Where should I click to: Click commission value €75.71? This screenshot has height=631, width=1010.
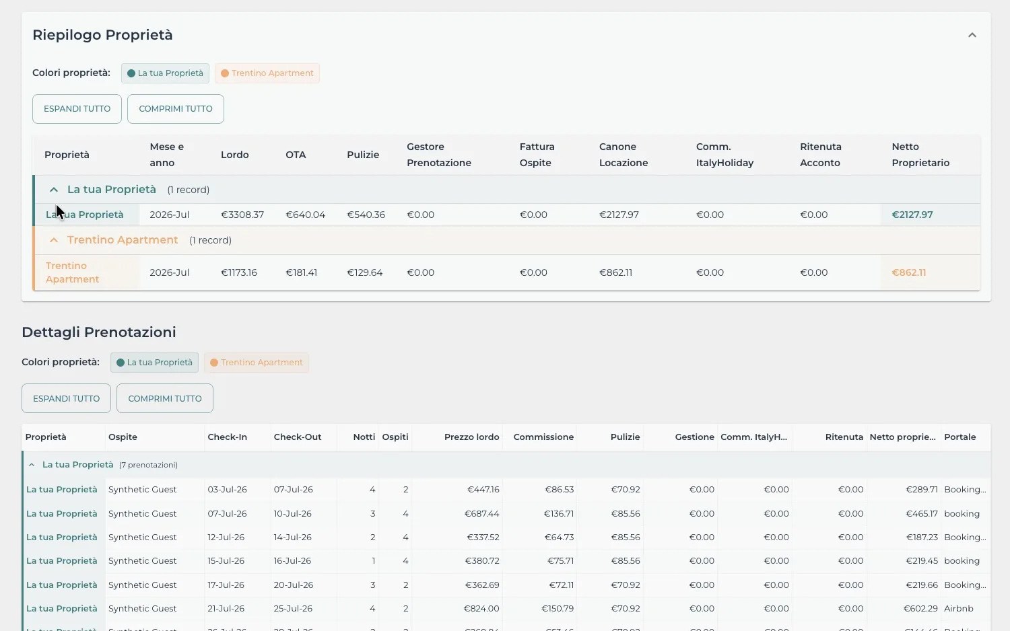[x=560, y=561]
